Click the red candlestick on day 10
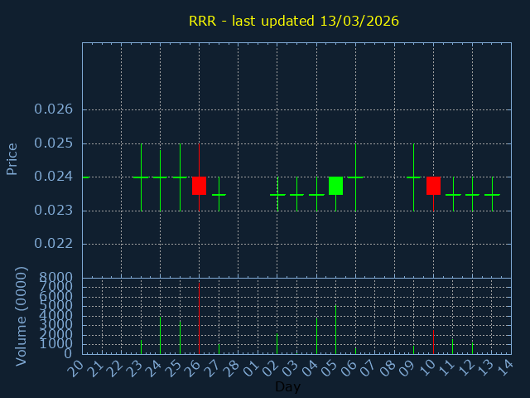 [x=433, y=186]
